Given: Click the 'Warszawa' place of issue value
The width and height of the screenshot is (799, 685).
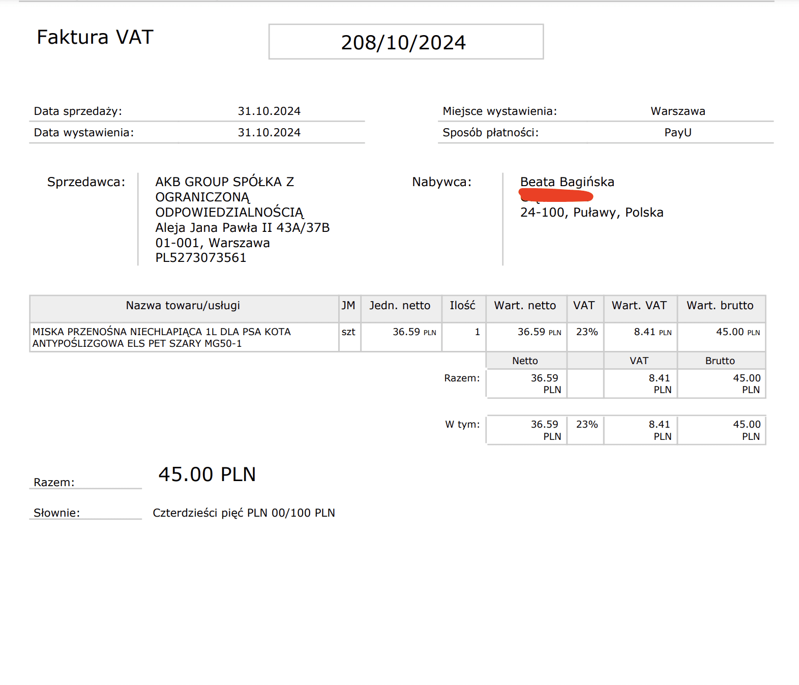Looking at the screenshot, I should click(678, 111).
